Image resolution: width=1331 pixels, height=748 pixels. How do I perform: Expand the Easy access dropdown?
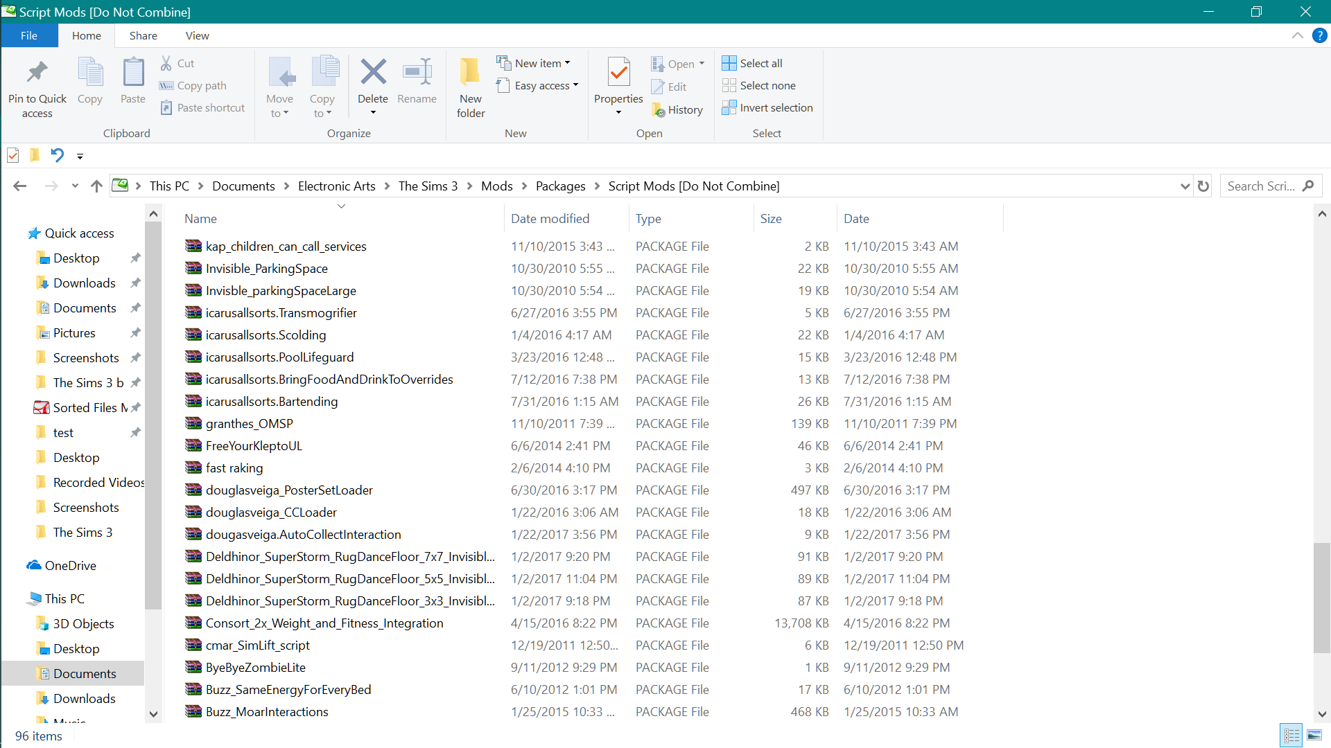coord(537,85)
